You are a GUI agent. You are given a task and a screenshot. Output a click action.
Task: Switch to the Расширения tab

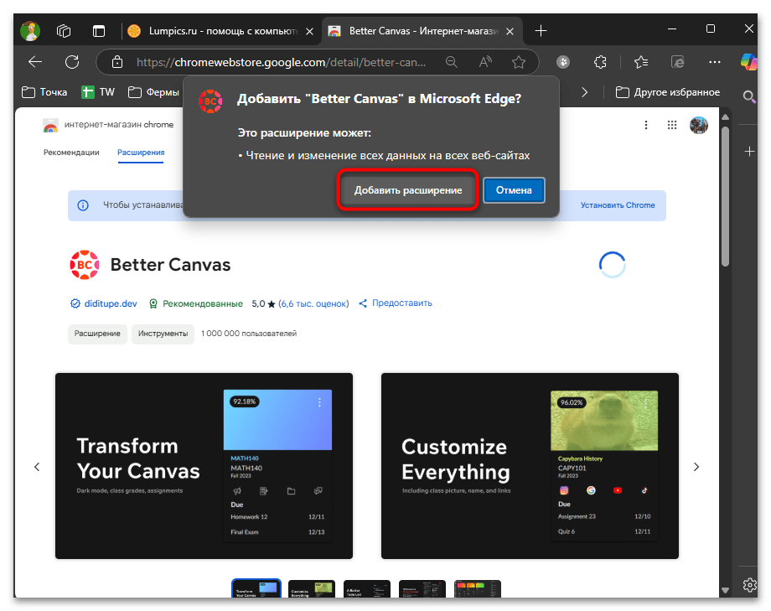(141, 153)
